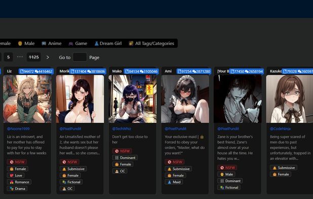Viewport: 313px width, 199px height.
Task: Click Maid tag on Ami card
Action: tap(174, 182)
